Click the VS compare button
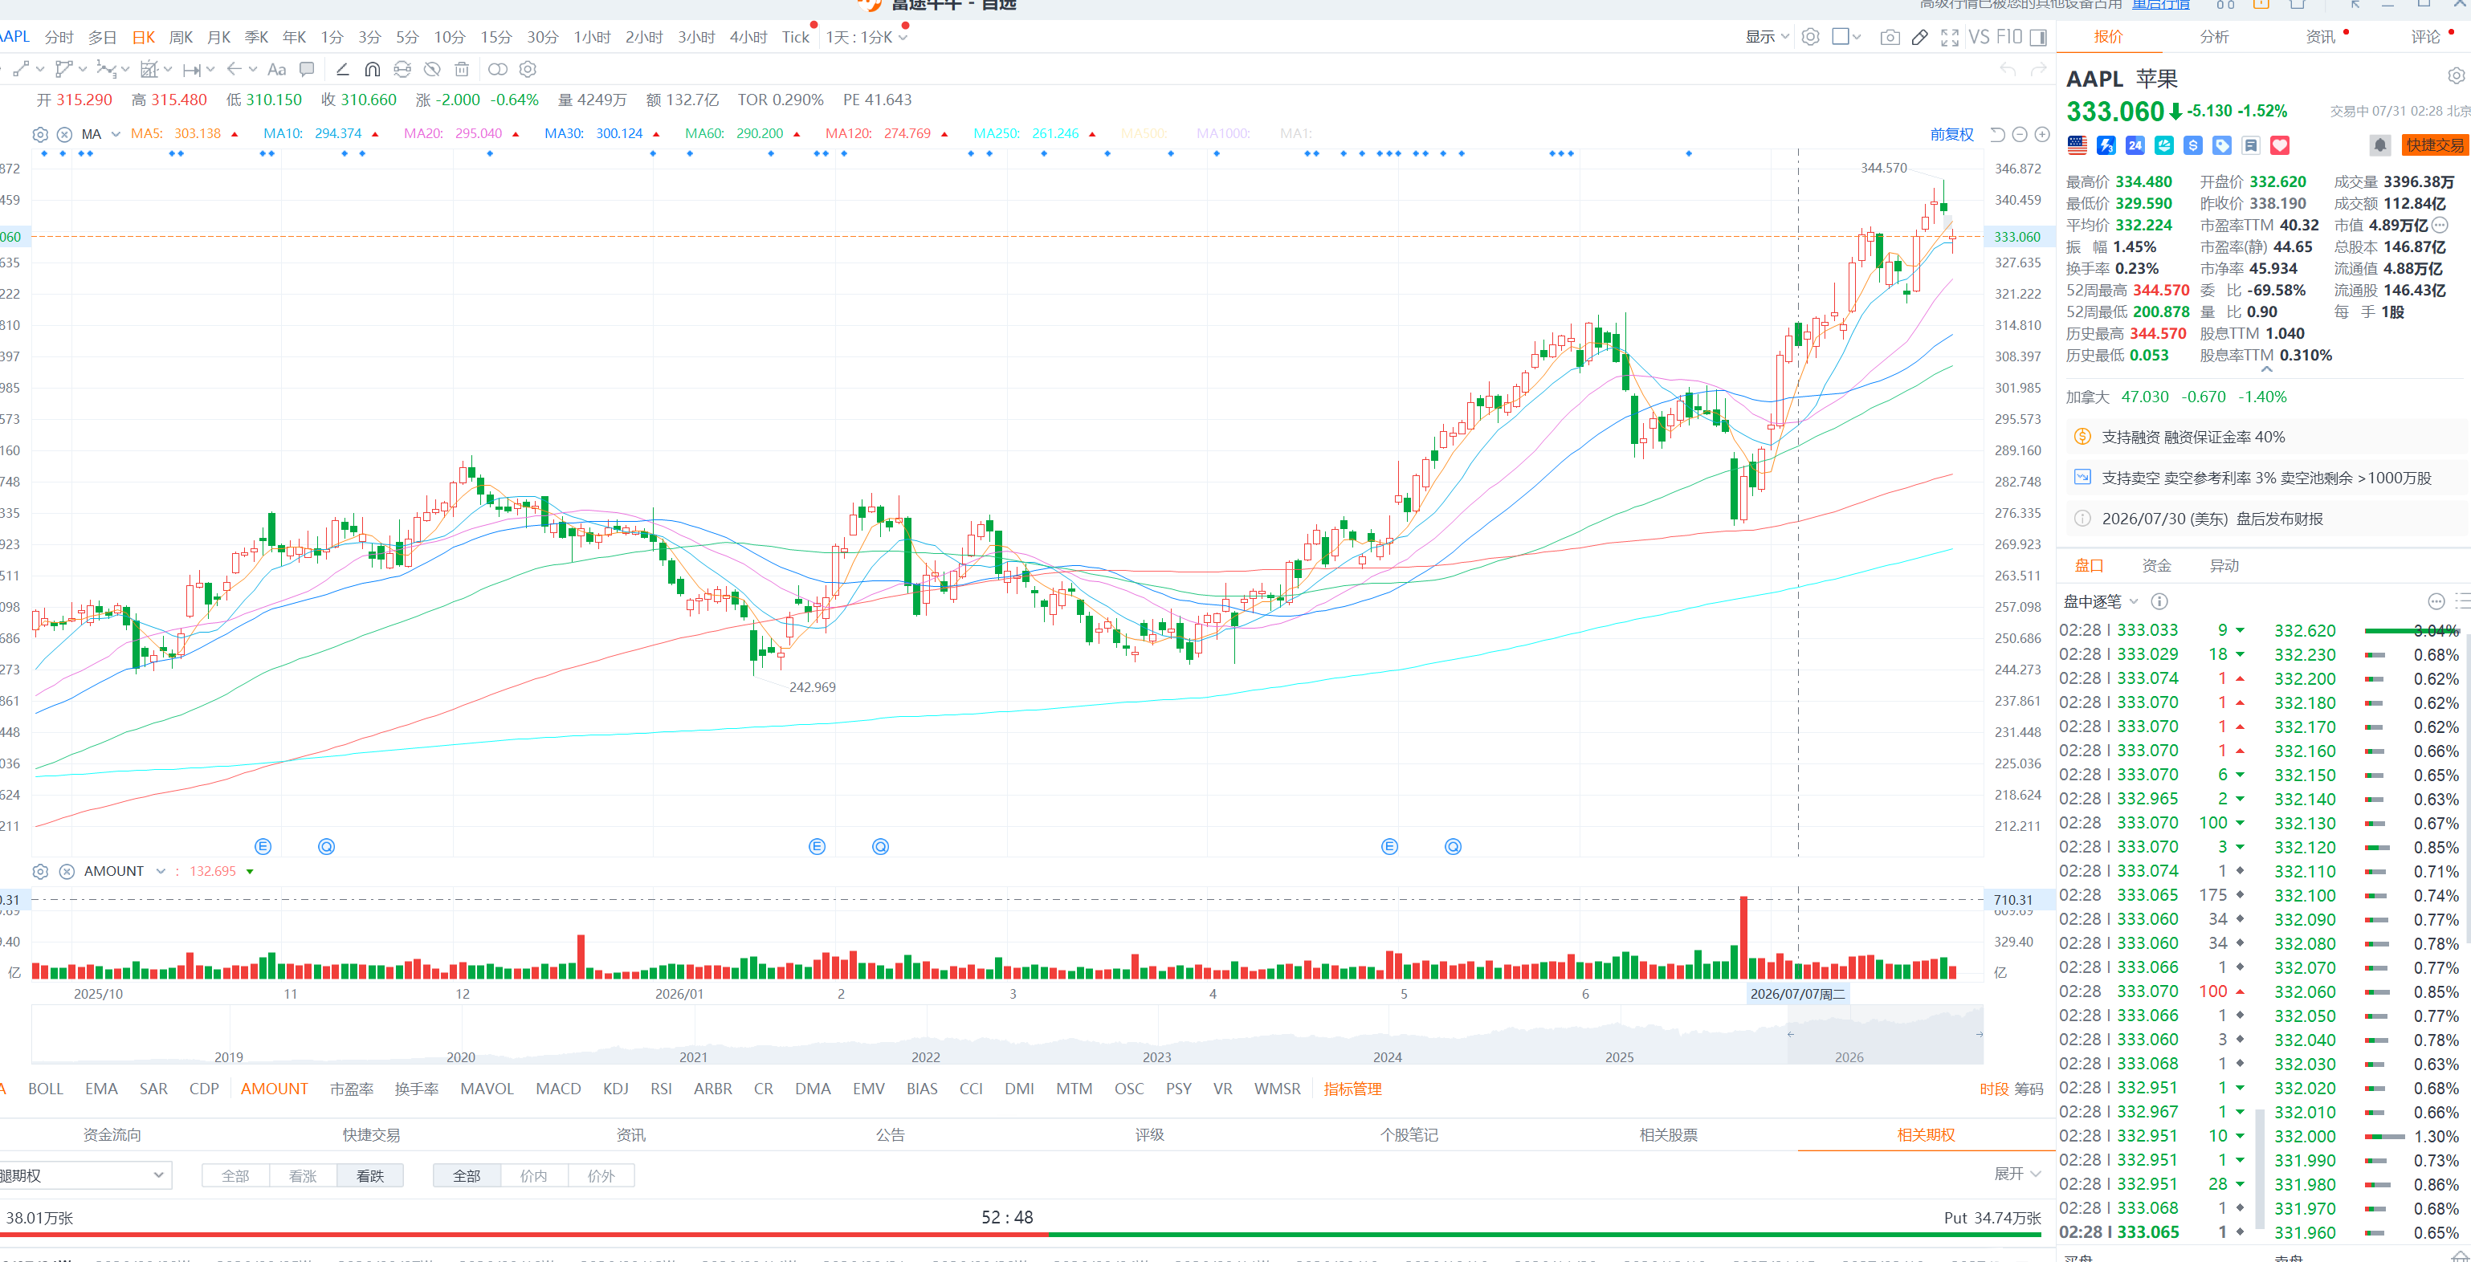2471x1262 pixels. coord(1978,38)
